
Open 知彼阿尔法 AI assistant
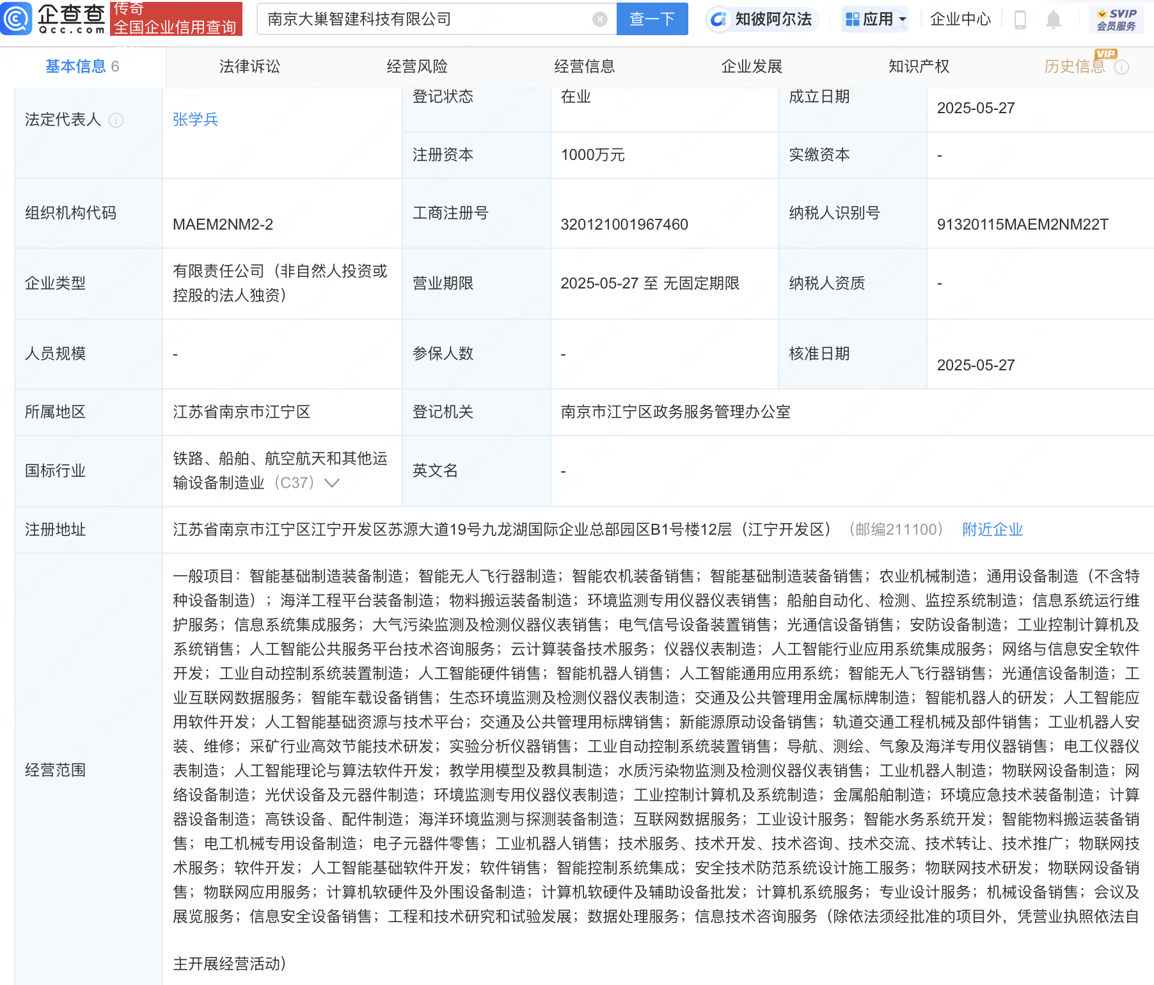(x=761, y=19)
